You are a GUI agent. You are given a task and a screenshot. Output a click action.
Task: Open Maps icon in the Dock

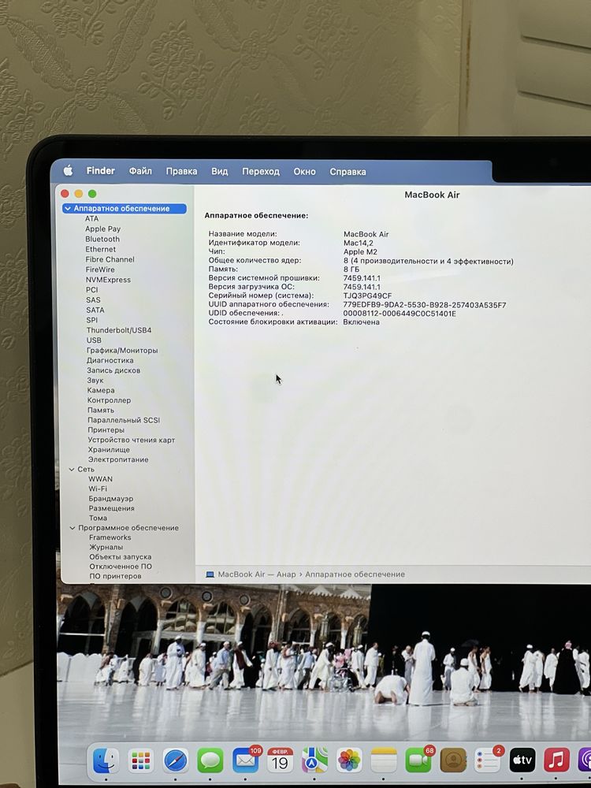tap(314, 760)
